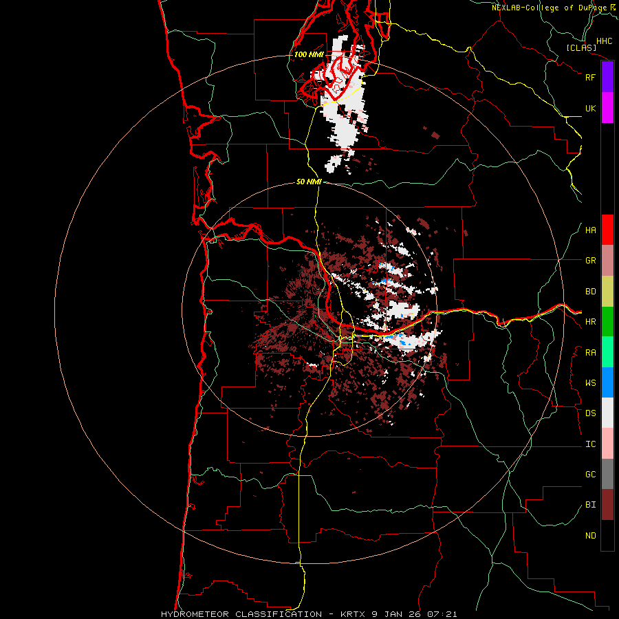Select the WS blue legend swatch
619x619 pixels.
click(607, 382)
